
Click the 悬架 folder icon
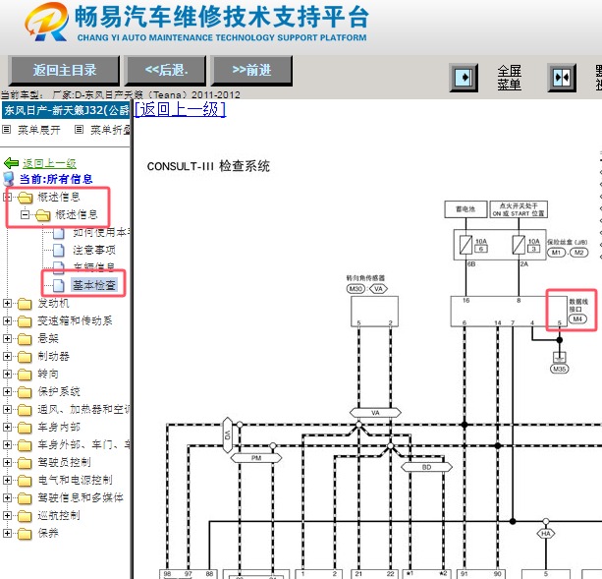point(25,339)
